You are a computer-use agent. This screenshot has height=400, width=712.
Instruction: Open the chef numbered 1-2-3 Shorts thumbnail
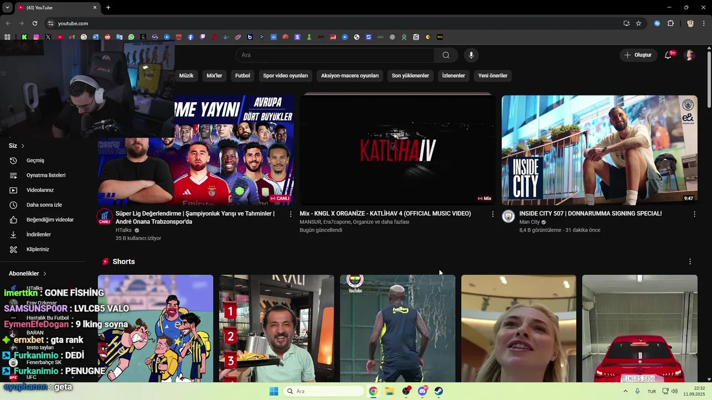tap(276, 328)
